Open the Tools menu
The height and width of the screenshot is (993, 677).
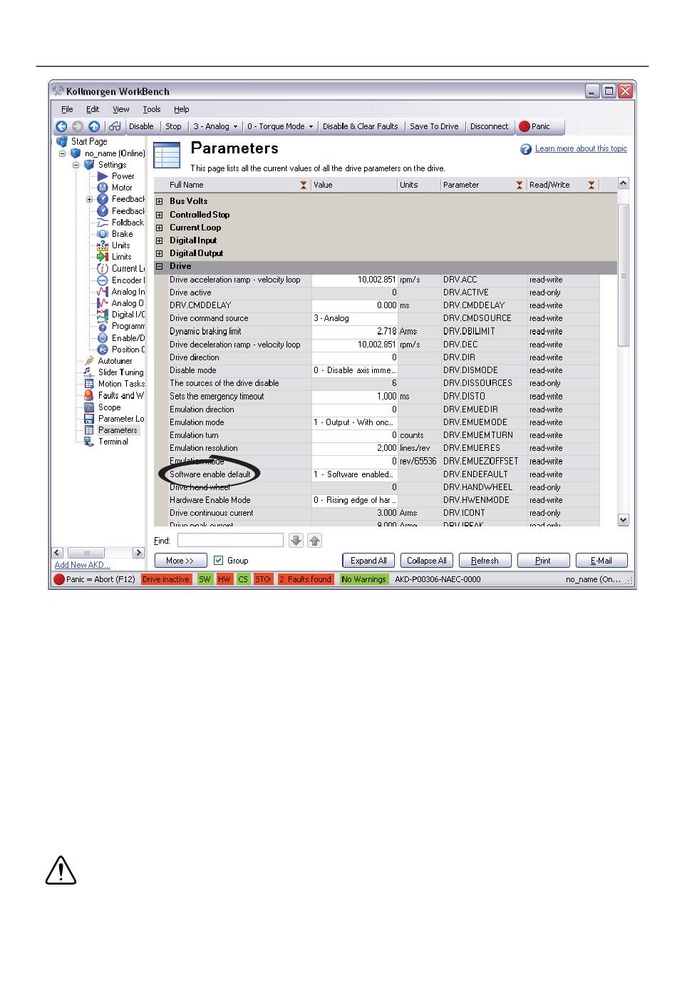coord(152,109)
